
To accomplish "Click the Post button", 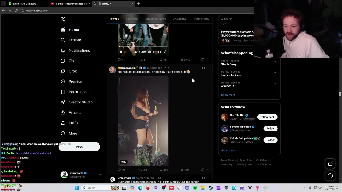I will click(79, 147).
